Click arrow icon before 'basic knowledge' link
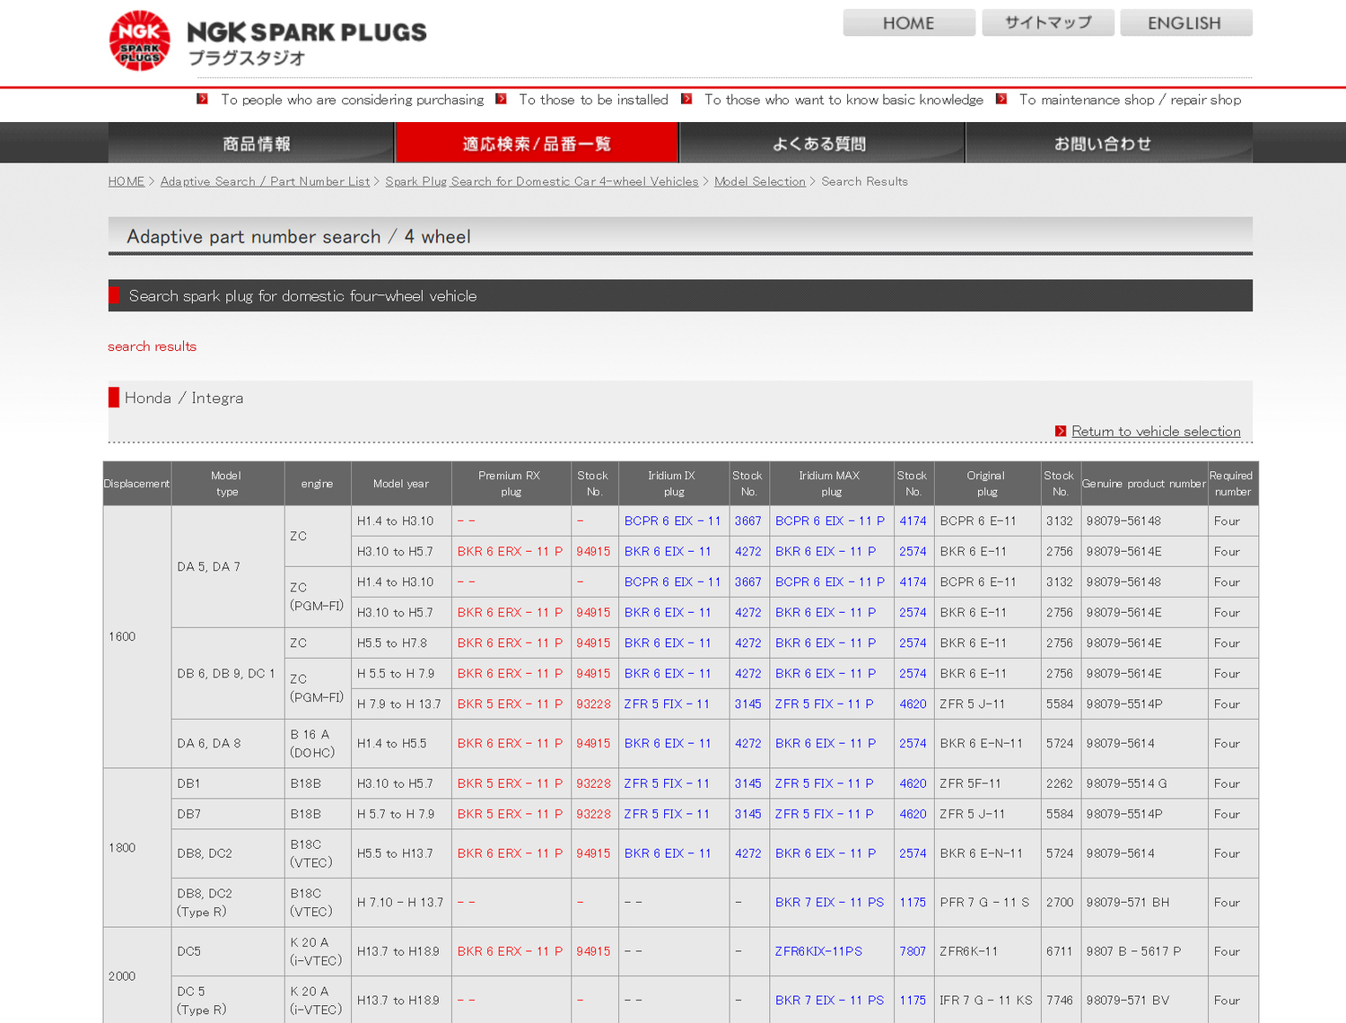 pos(686,99)
